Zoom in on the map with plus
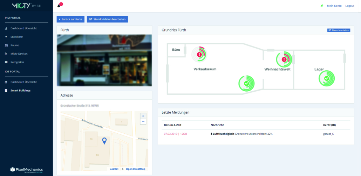This screenshot has height=176, width=361. point(143,116)
